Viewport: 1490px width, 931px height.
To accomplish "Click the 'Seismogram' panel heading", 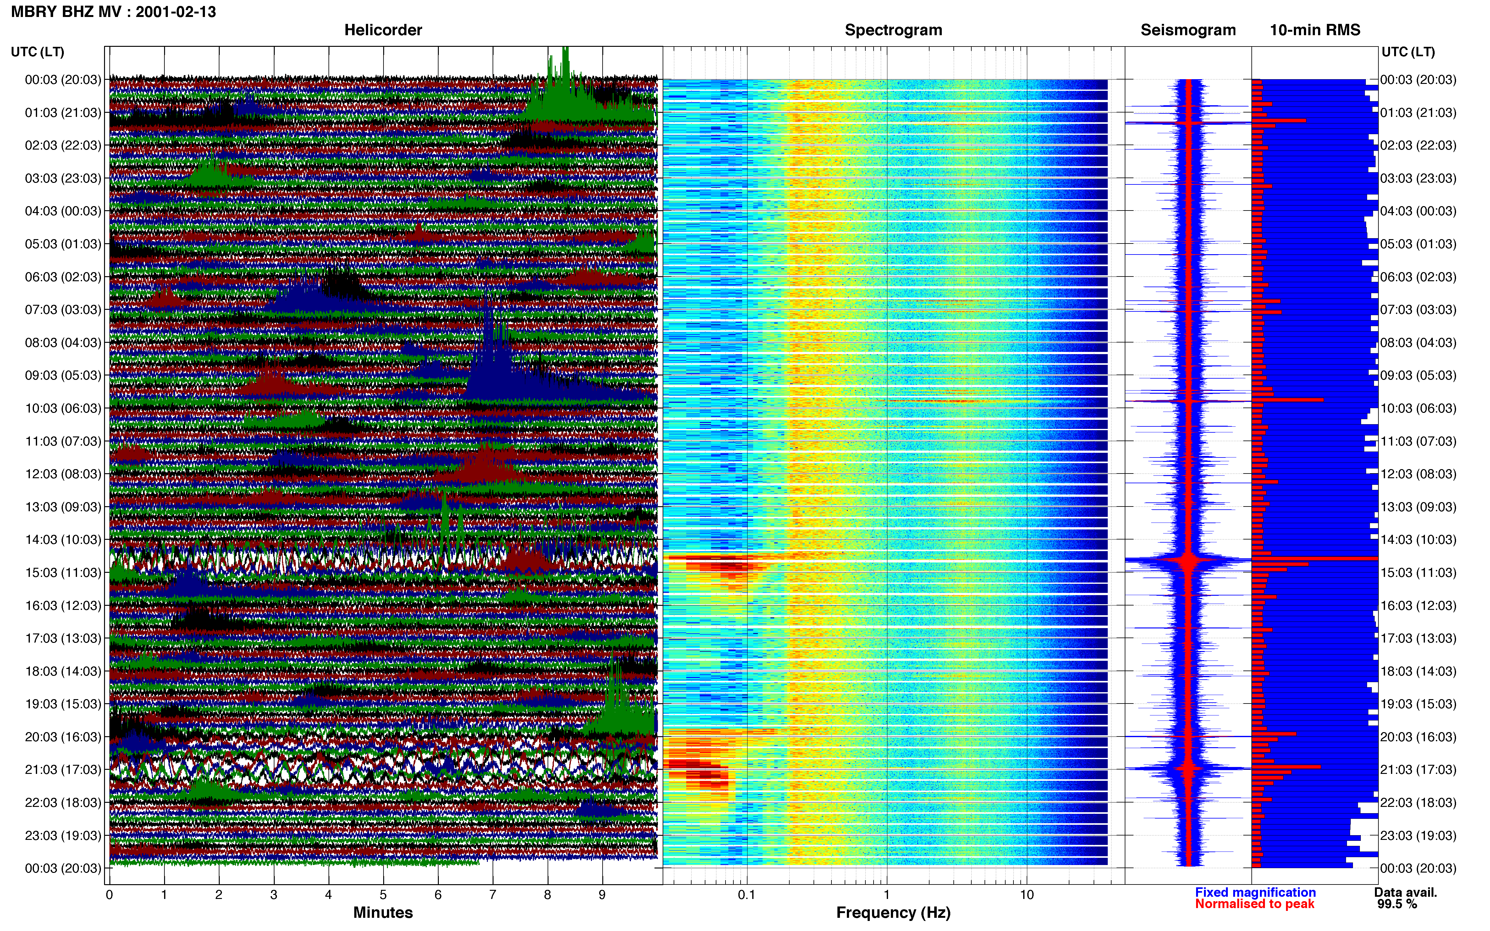I will tap(1188, 30).
